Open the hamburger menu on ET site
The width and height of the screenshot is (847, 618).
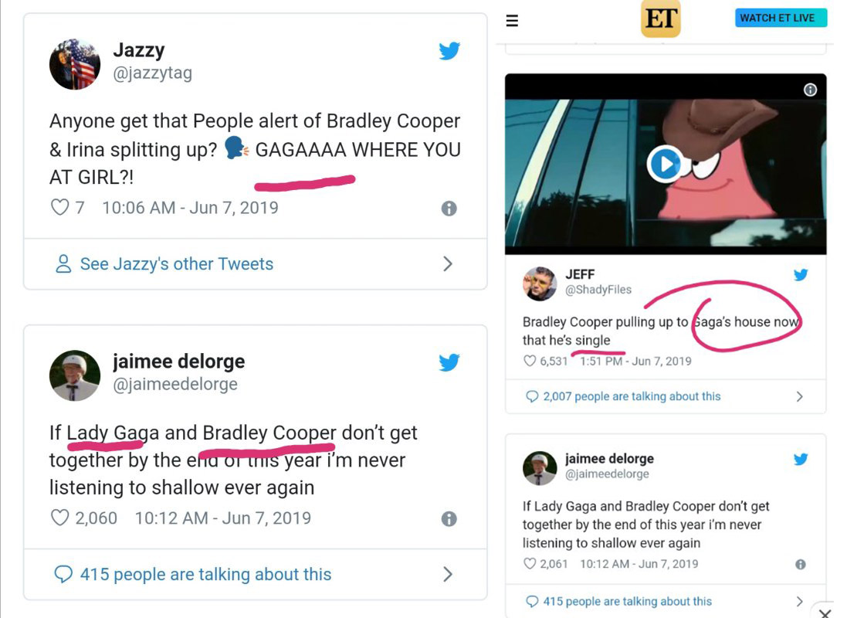[512, 21]
